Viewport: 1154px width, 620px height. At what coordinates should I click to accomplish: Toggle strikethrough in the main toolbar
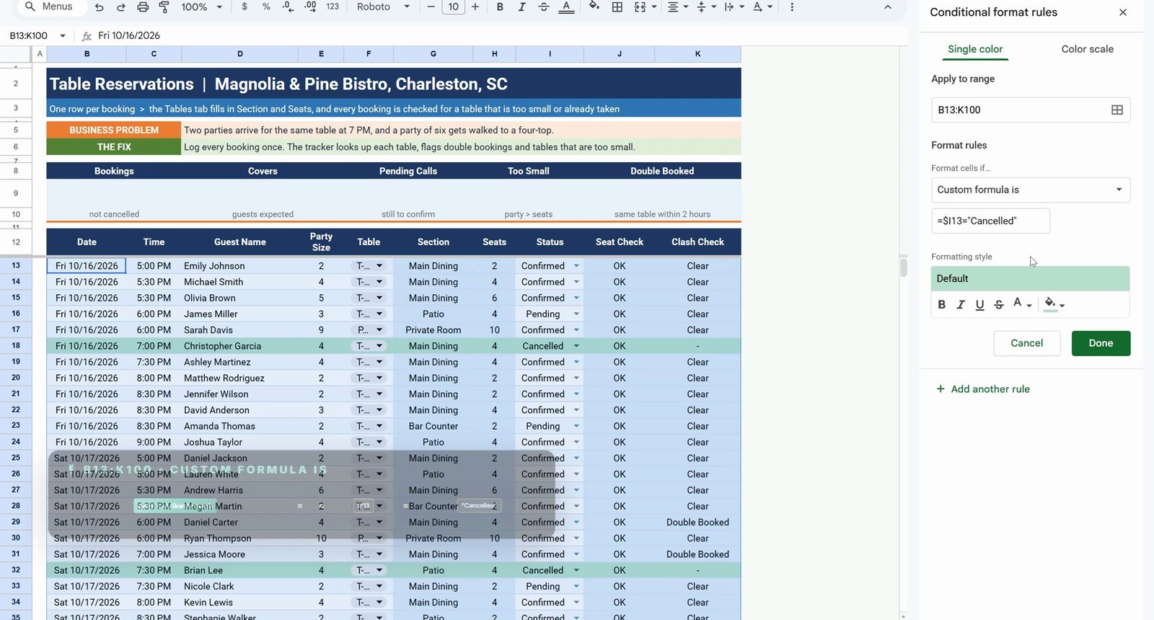544,6
